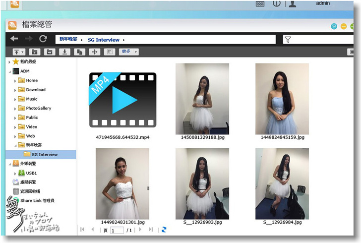The height and width of the screenshot is (243, 361).
Task: Click 新年晚宴 in the breadcrumb path
Action: pos(68,40)
